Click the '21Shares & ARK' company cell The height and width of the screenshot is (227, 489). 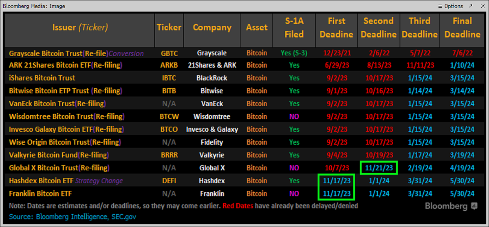coord(212,65)
